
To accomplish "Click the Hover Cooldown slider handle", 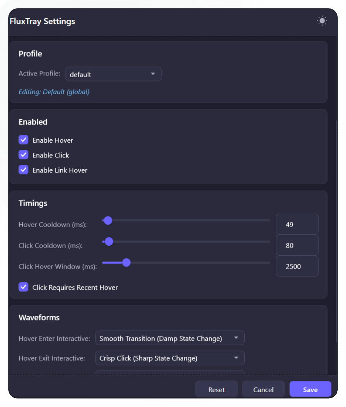I will coord(108,221).
